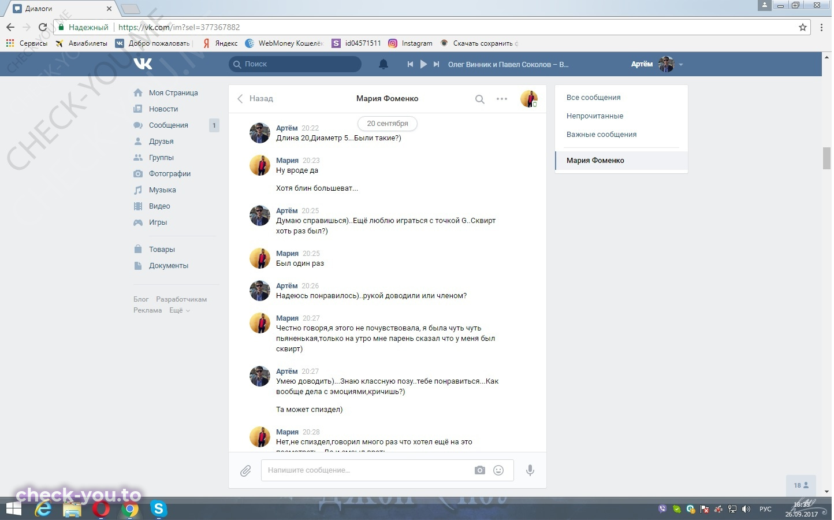
Task: Open 'Друзья' in left menu
Action: 161,141
